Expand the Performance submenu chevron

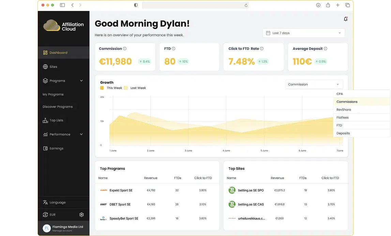[81, 134]
